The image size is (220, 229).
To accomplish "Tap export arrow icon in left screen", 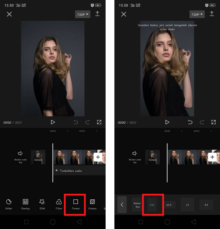I will [x=97, y=14].
